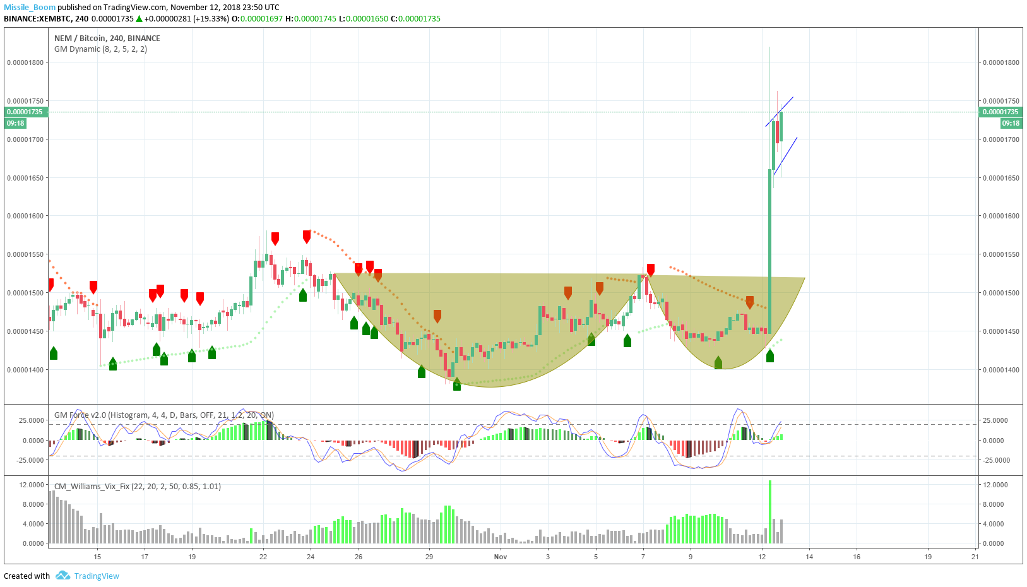
Task: Click the green 0.00001735 price tag on left axis
Action: point(25,112)
